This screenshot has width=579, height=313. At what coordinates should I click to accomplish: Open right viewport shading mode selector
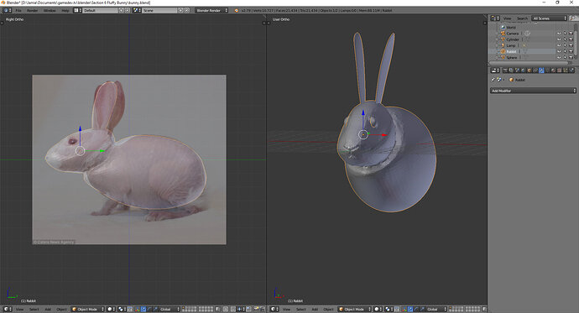click(378, 310)
